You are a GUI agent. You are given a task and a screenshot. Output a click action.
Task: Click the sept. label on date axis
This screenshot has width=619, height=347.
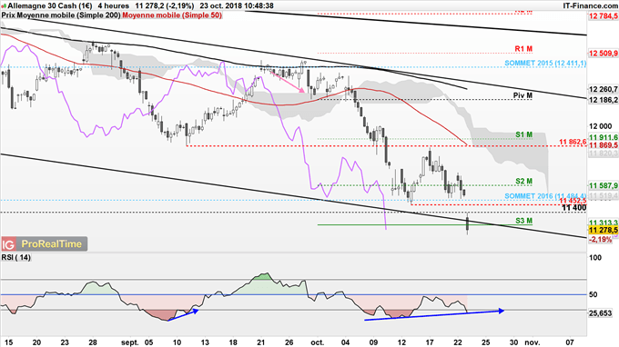click(x=130, y=342)
